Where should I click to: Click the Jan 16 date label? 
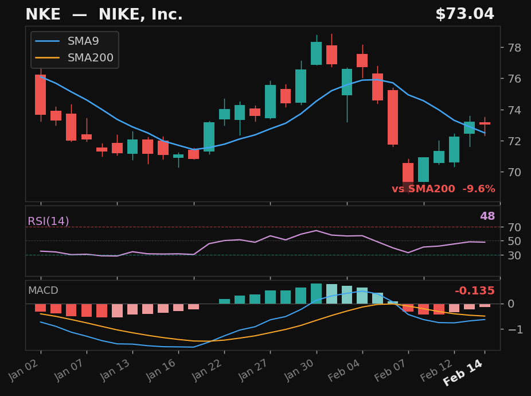(x=161, y=370)
